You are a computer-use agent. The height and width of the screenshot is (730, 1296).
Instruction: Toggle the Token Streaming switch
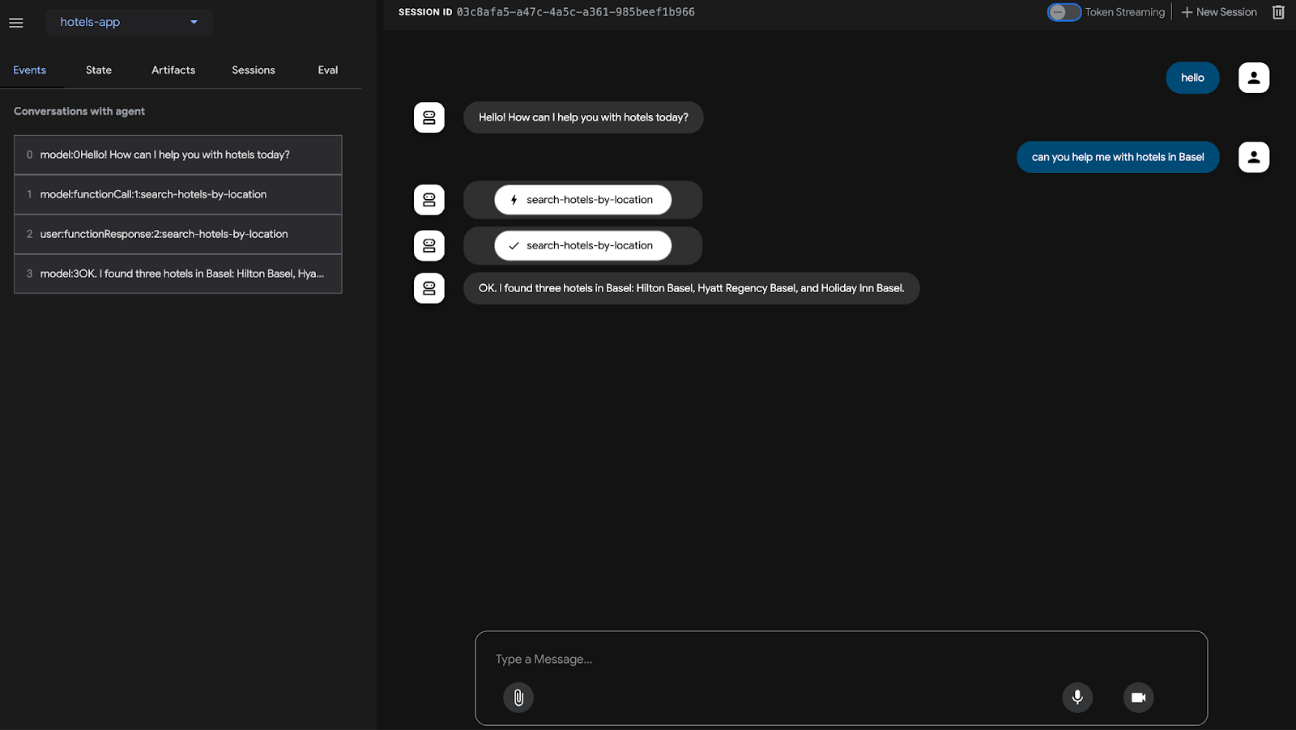(x=1064, y=12)
